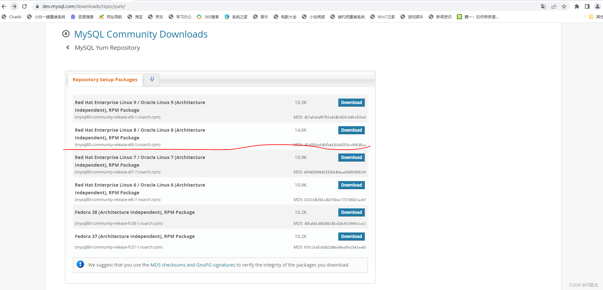Select the mysql80-community-release-fc37-1.noarch.rpm filename
603x290 pixels.
pos(119,247)
